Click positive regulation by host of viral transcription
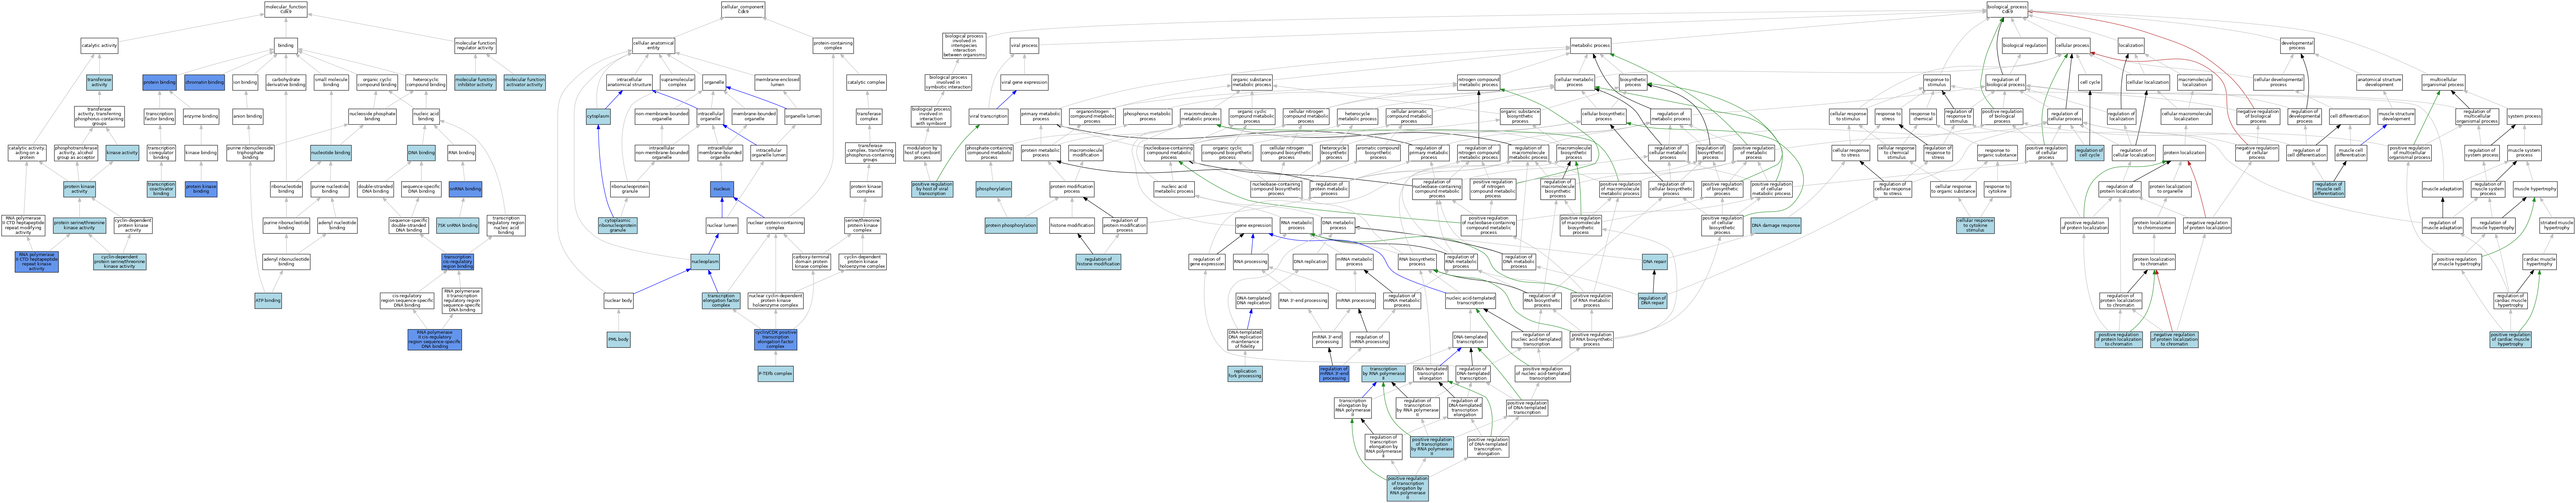 click(x=932, y=190)
